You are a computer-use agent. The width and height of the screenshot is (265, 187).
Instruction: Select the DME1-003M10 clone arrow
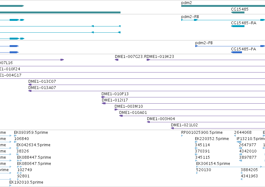coord(116,110)
